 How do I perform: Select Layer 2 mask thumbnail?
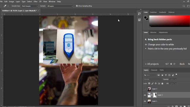[x=155, y=95]
